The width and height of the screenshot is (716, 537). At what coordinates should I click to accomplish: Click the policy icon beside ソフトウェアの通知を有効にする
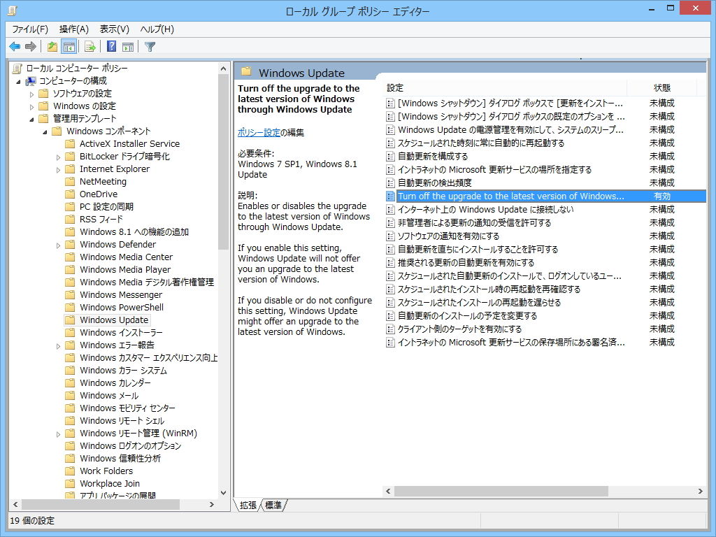pyautogui.click(x=390, y=236)
